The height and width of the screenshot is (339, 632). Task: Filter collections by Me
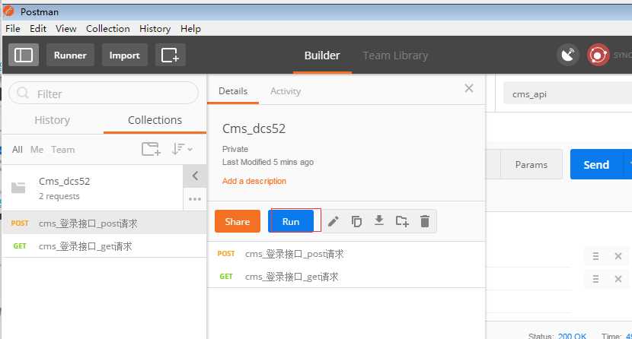pyautogui.click(x=37, y=150)
